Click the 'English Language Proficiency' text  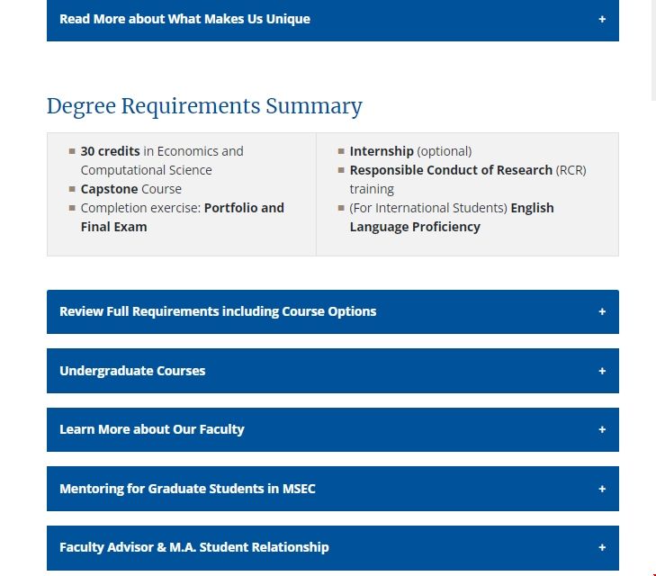[x=532, y=208]
